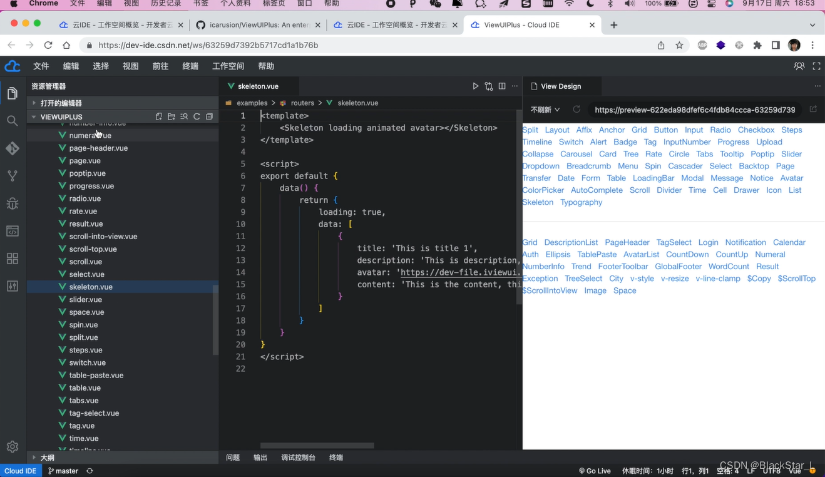This screenshot has height=477, width=825.
Task: Open the Search icon in activity bar
Action: [13, 121]
